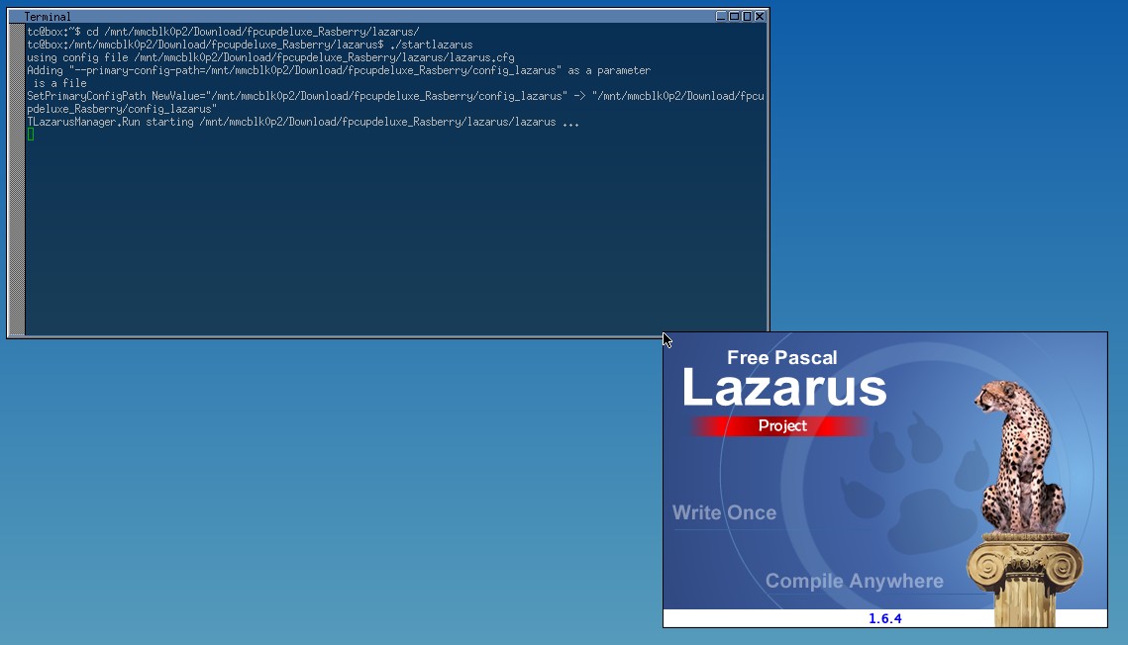Click the version number 1.6.4
Image resolution: width=1128 pixels, height=645 pixels.
click(x=884, y=618)
